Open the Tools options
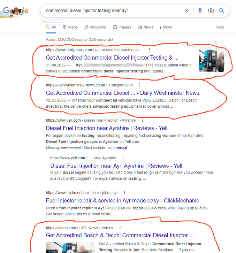The width and height of the screenshot is (236, 253). (x=219, y=27)
